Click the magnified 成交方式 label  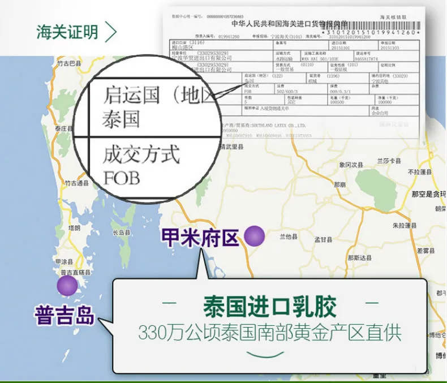141,154
